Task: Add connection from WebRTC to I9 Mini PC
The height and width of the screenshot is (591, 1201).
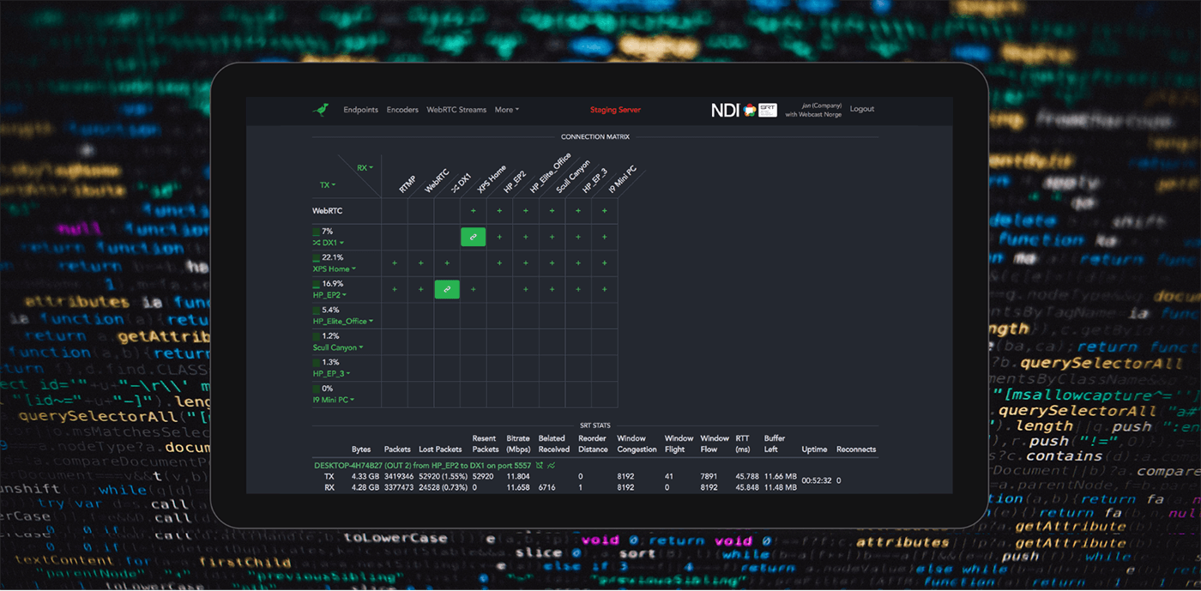Action: point(604,211)
